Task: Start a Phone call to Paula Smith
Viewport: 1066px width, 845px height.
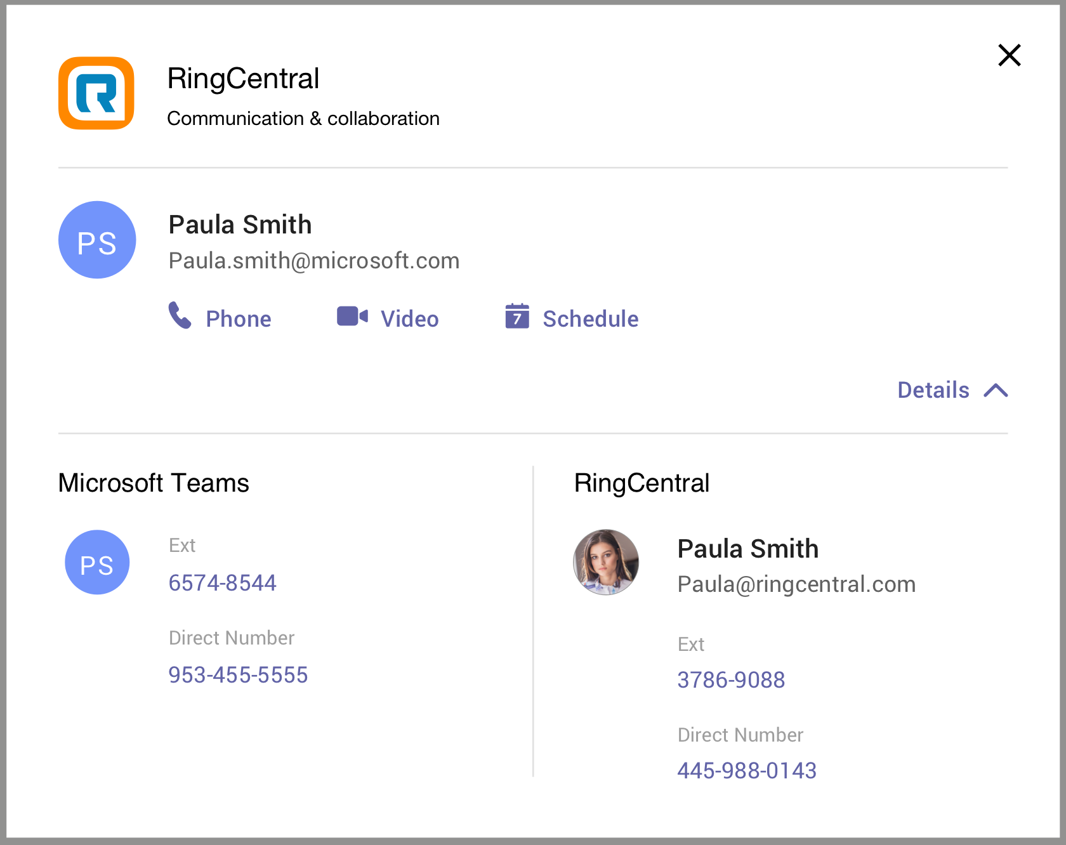Action: [220, 317]
